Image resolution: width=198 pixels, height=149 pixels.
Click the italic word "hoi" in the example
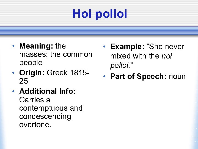click(x=167, y=56)
